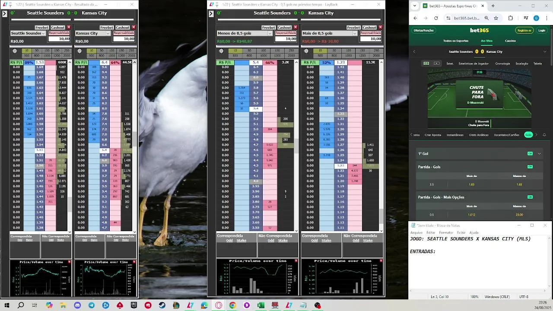This screenshot has height=311, width=553.
Task: Switch to Cassino tab on bet365
Action: coord(510,41)
